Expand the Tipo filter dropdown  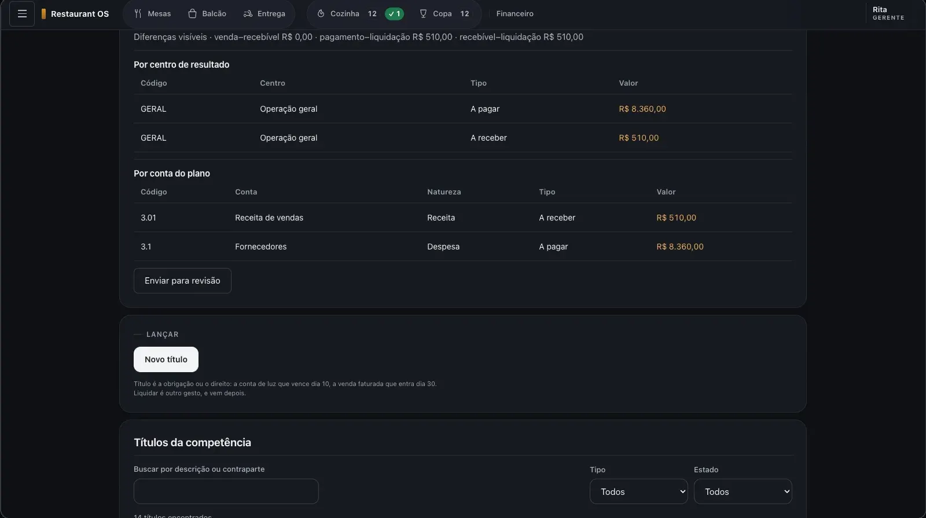639,491
